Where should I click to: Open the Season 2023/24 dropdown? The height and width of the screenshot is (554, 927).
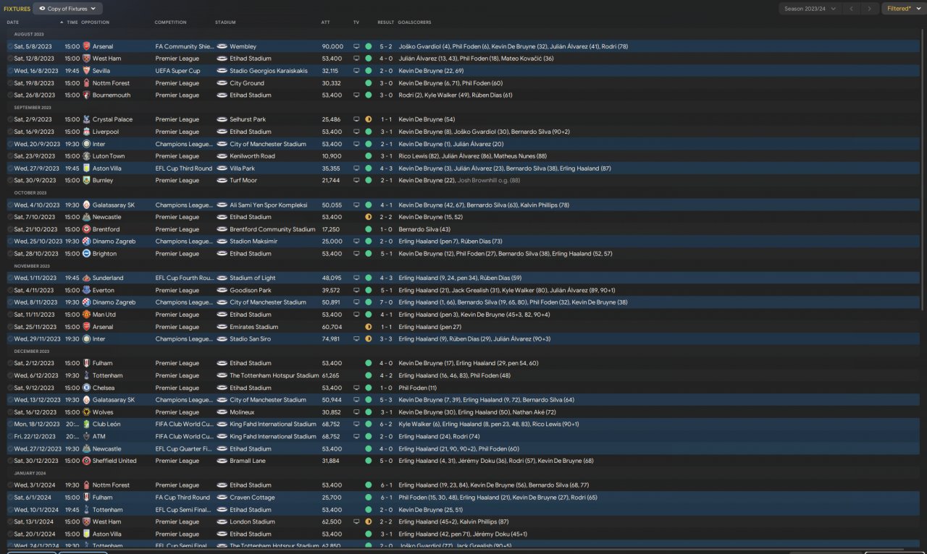pos(810,9)
